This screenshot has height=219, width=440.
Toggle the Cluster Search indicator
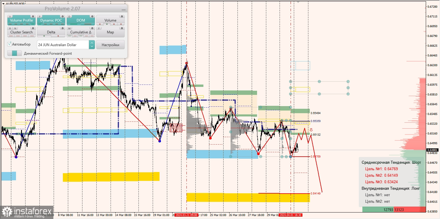tap(21, 32)
